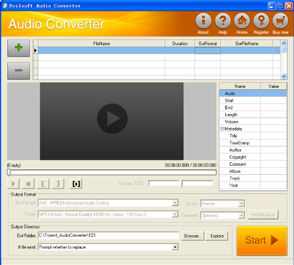The image size is (294, 265).
Task: Set start mark with left bracket button
Action: (x=43, y=184)
